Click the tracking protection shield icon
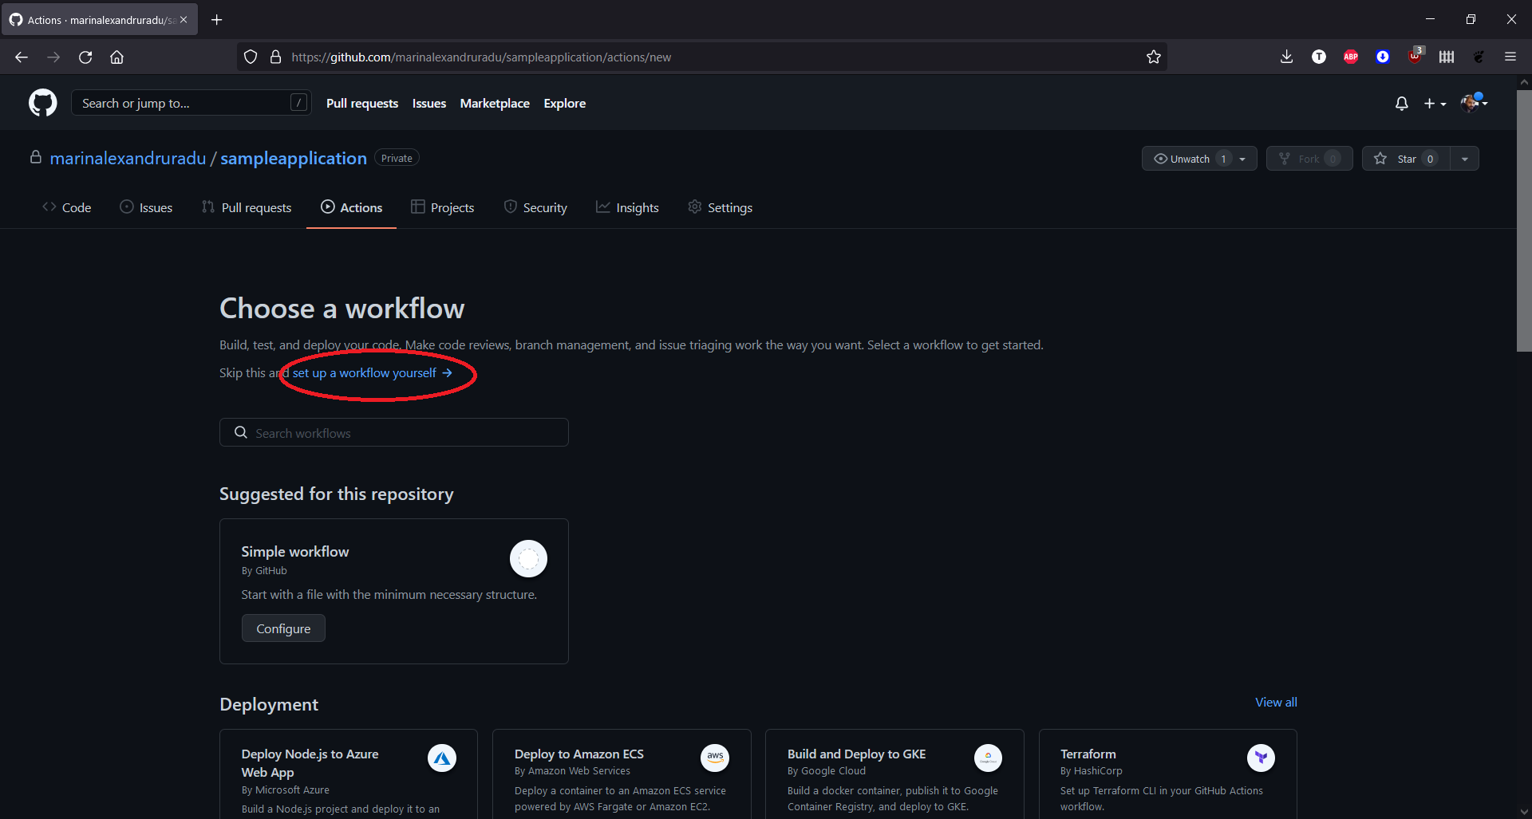 click(x=251, y=57)
